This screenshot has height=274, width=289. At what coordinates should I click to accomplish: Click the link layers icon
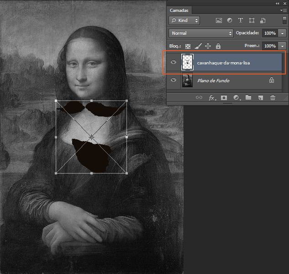point(199,97)
